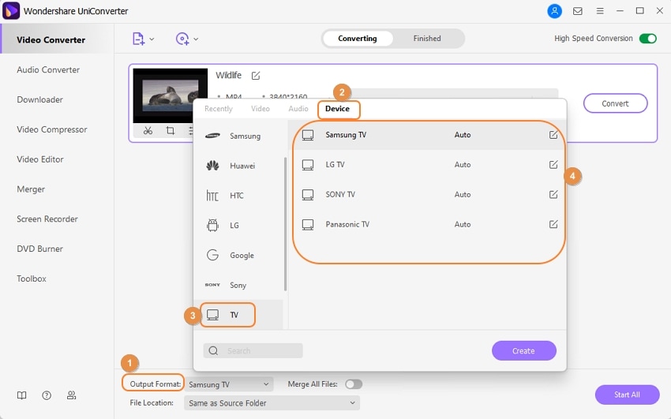This screenshot has width=671, height=419.
Task: Edit SONY TV preset settings icon
Action: pos(553,195)
